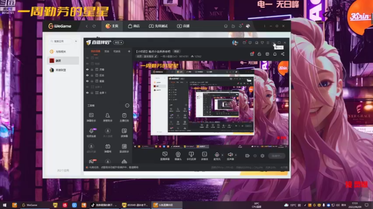Add a 摄像头 camera source
This screenshot has height=209, width=373.
point(178,156)
